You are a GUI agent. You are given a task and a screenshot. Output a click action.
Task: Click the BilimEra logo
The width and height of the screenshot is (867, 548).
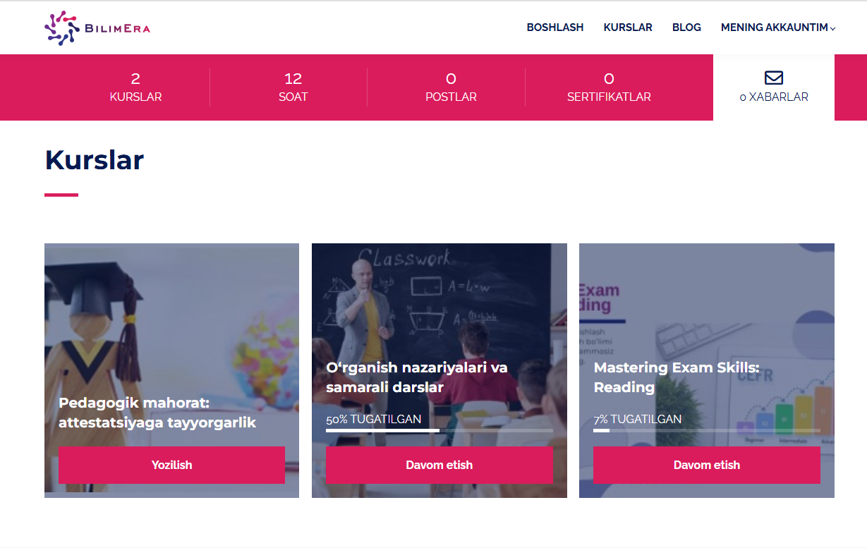[97, 28]
